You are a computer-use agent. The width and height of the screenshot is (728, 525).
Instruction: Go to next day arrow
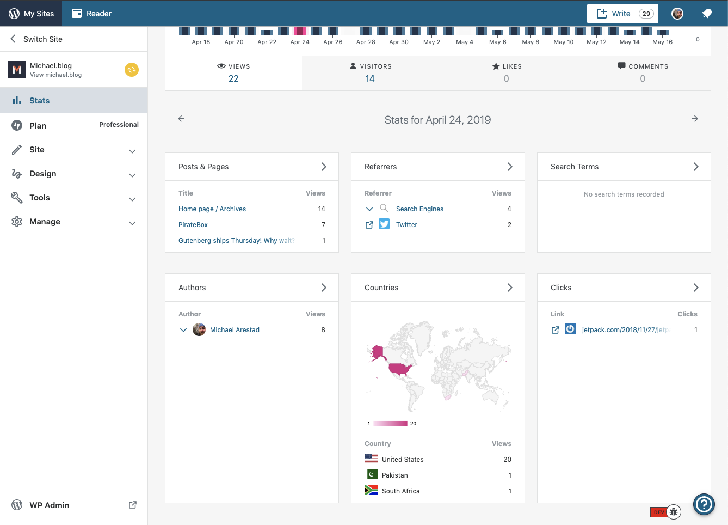coord(695,119)
